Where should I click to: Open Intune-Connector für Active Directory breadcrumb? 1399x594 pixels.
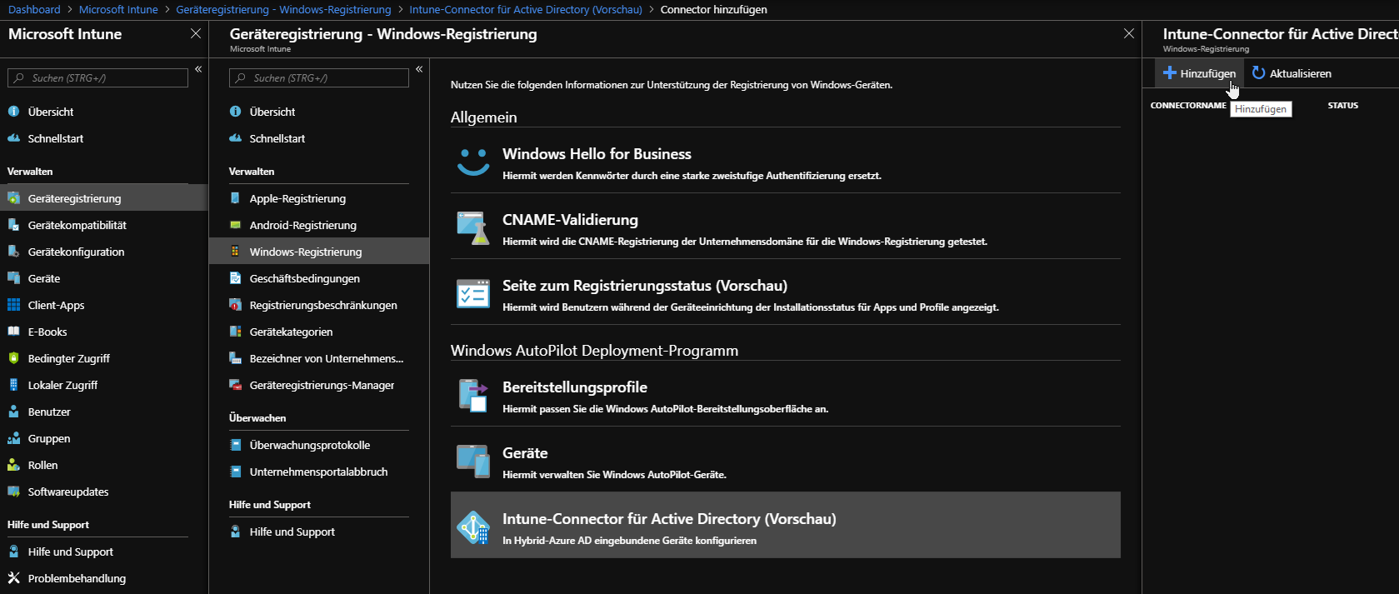click(526, 9)
